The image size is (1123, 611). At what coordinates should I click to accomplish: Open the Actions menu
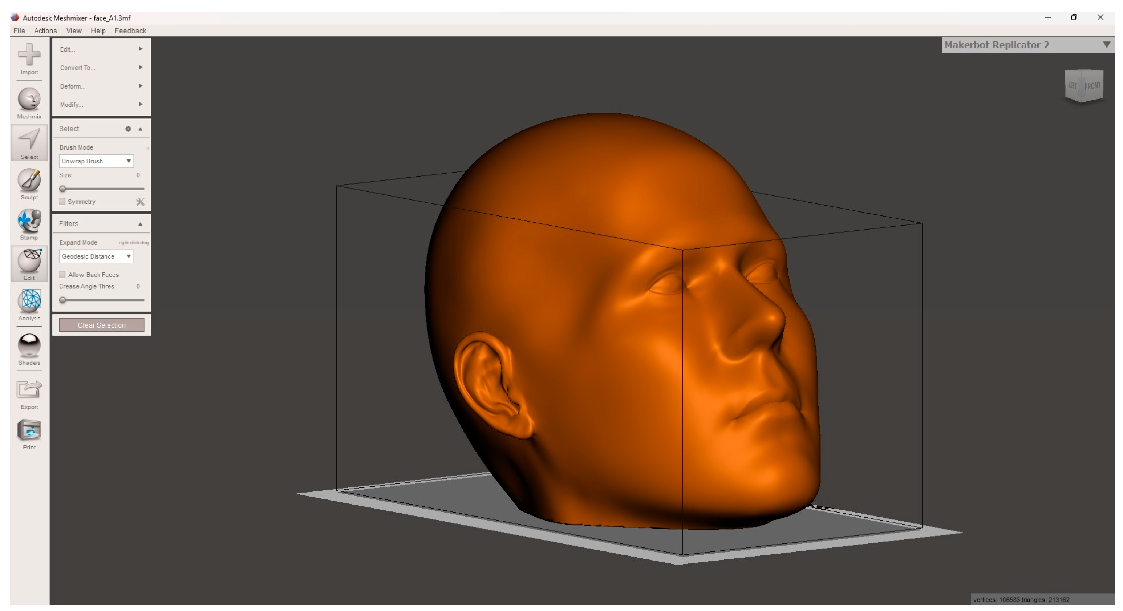coord(45,31)
